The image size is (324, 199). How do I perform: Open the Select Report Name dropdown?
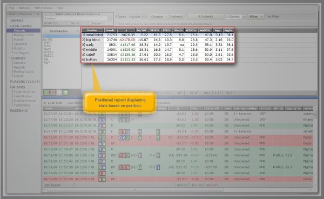point(110,18)
